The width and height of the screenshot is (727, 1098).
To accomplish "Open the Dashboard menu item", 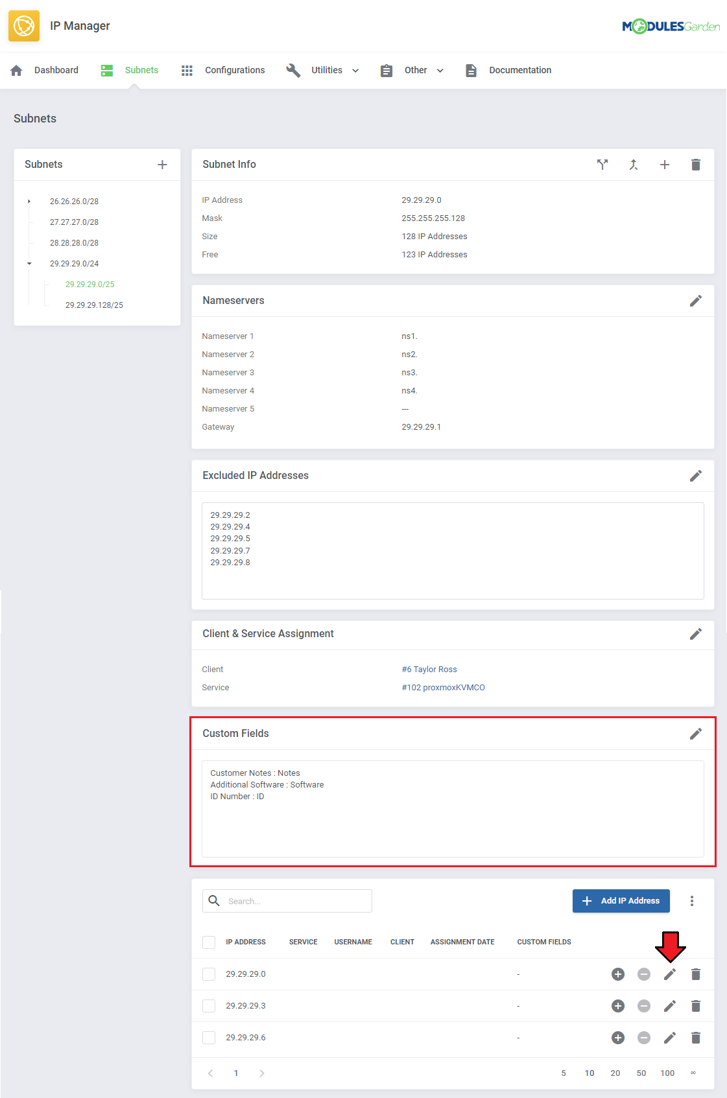I will [56, 70].
